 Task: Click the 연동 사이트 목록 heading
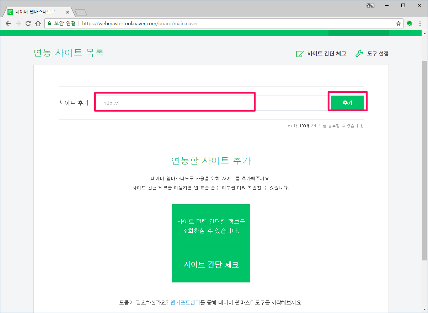pyautogui.click(x=68, y=53)
